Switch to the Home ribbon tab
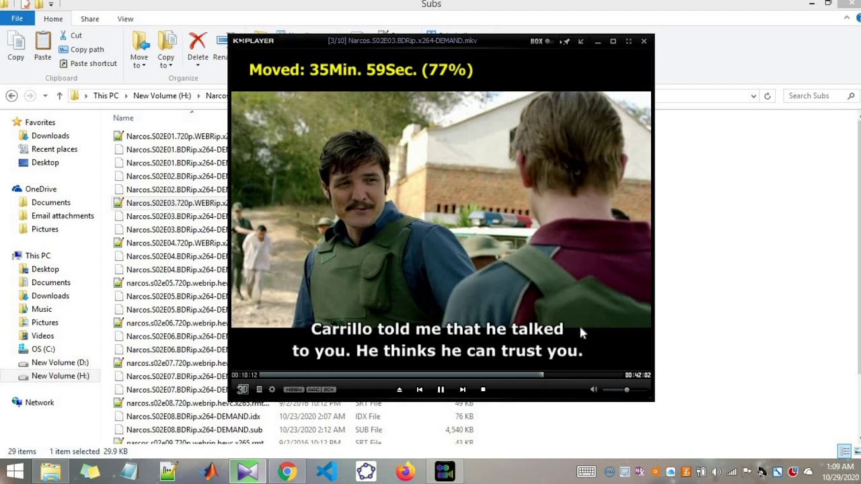Image resolution: width=861 pixels, height=484 pixels. (x=53, y=19)
